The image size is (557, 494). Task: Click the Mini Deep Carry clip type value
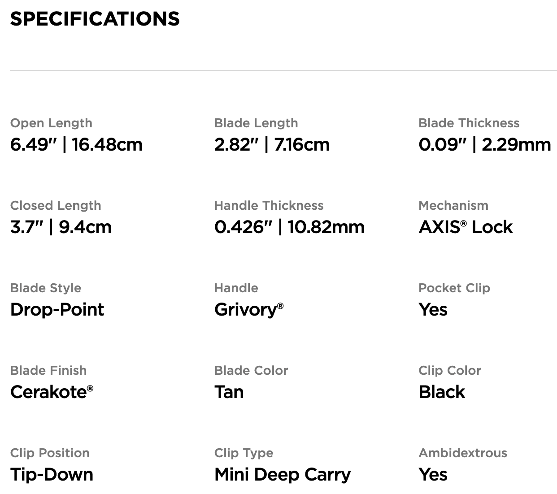point(283,474)
